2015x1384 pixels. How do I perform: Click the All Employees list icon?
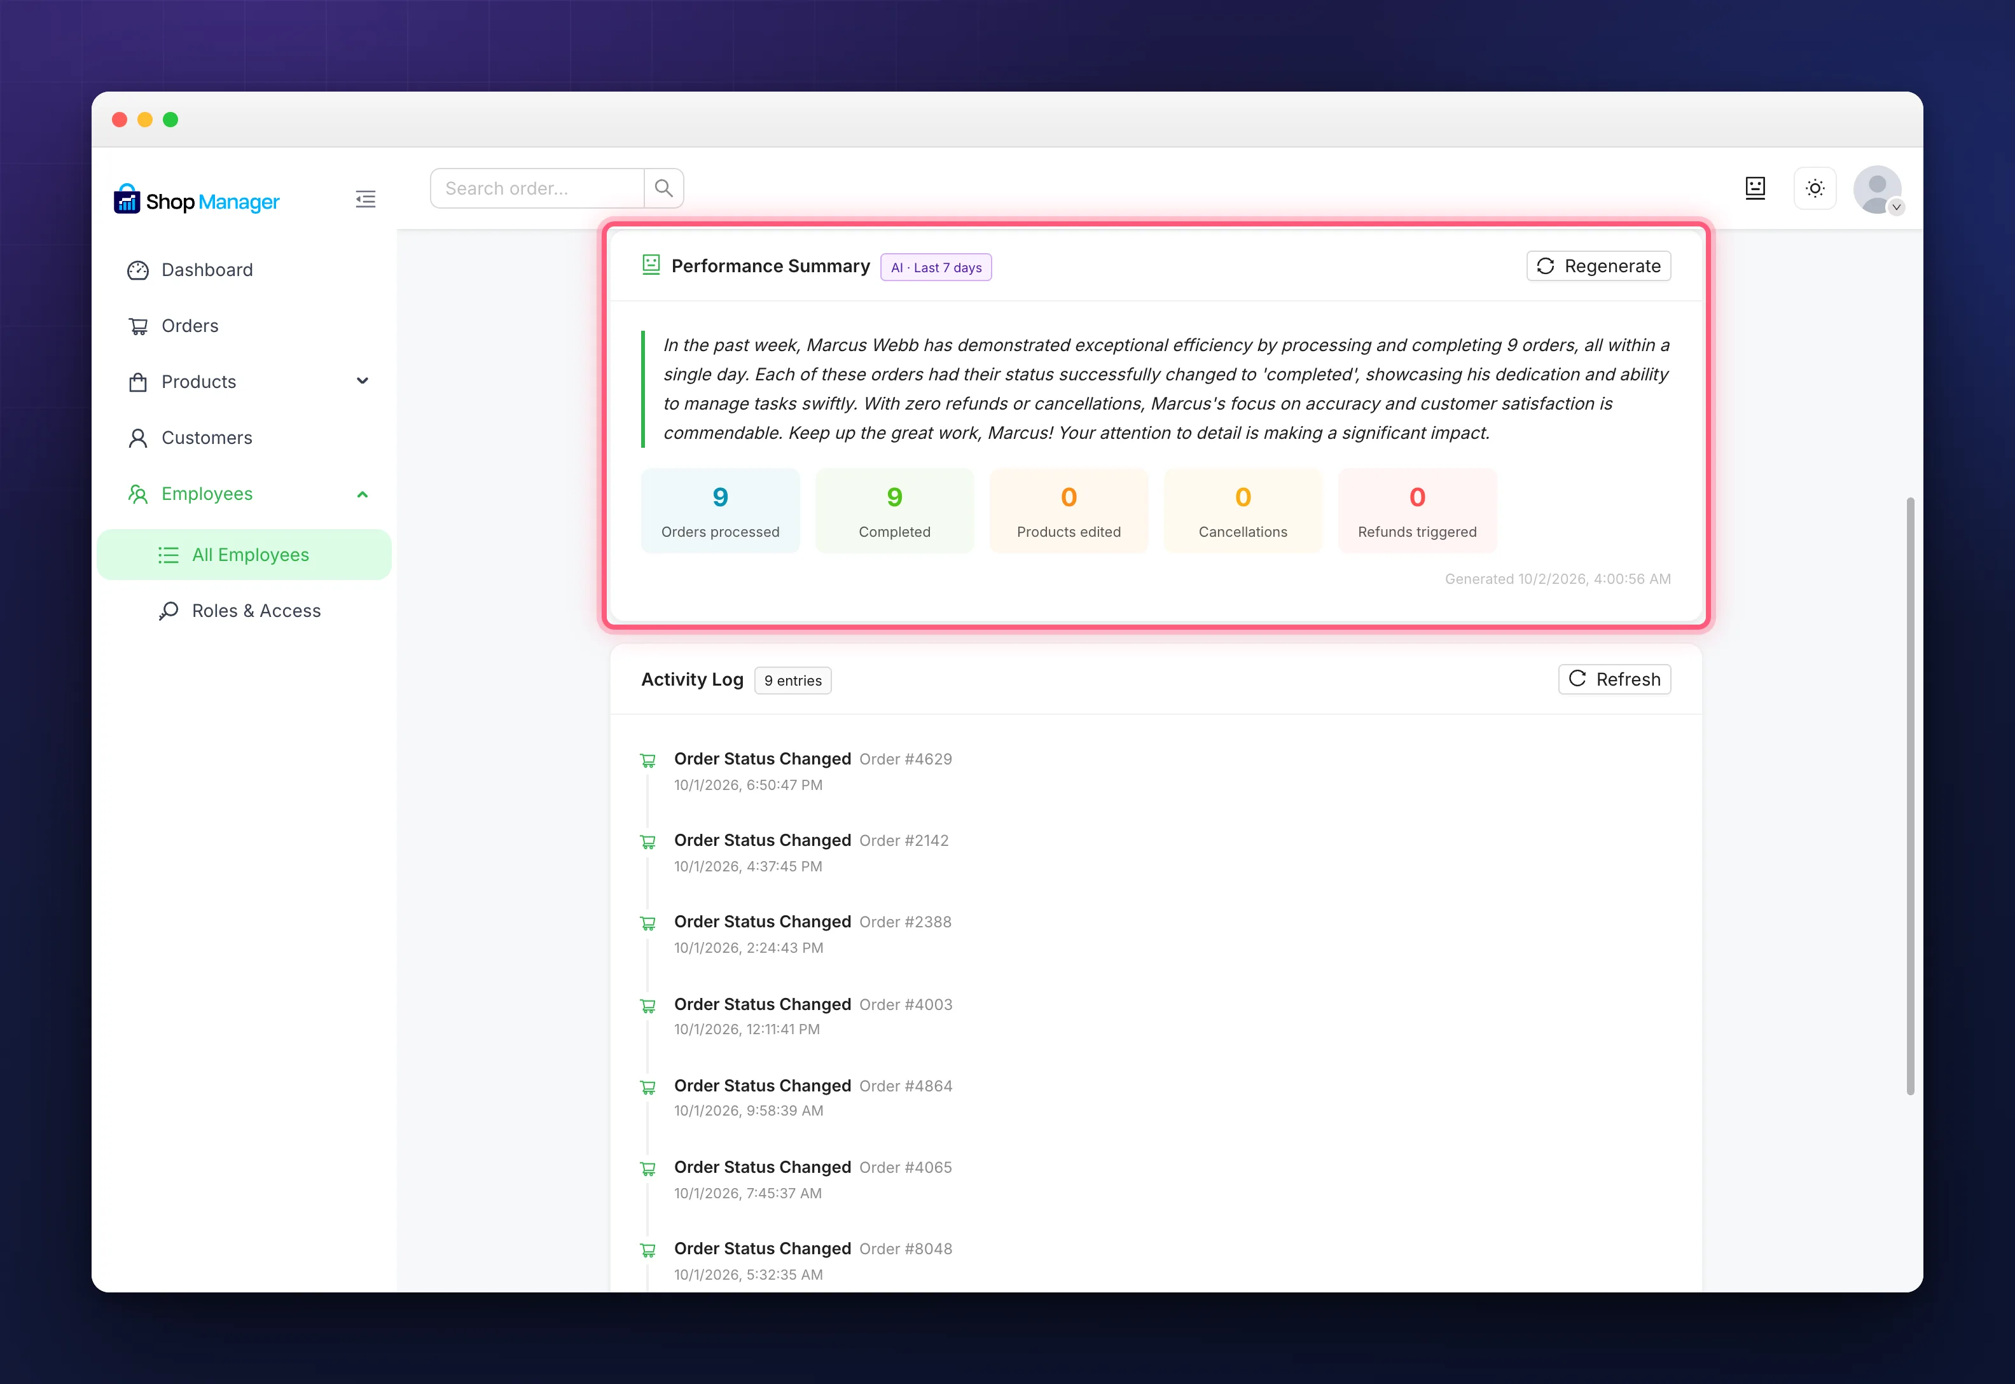click(x=168, y=555)
